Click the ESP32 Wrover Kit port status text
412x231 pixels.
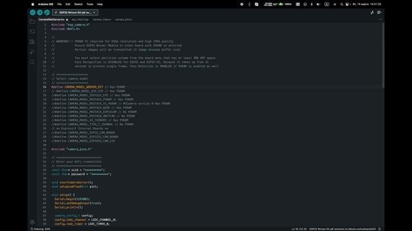(x=342, y=229)
